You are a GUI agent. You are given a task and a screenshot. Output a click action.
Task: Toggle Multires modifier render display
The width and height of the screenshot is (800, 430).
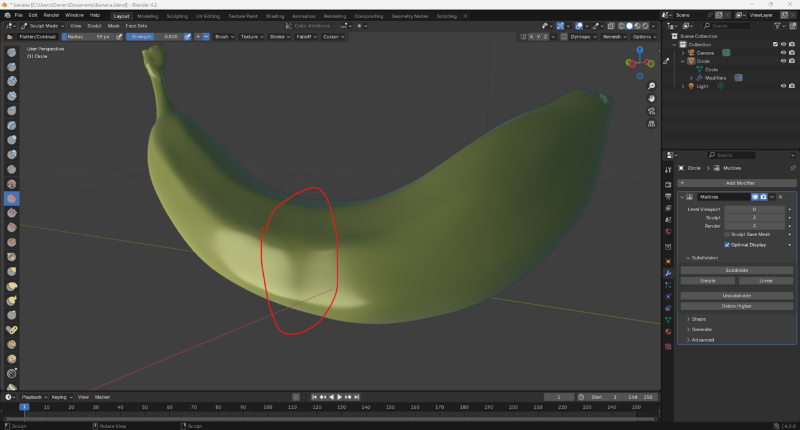point(763,197)
